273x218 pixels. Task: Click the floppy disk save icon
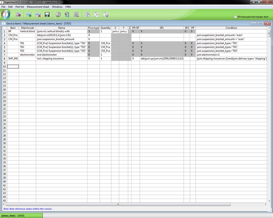click(47, 15)
